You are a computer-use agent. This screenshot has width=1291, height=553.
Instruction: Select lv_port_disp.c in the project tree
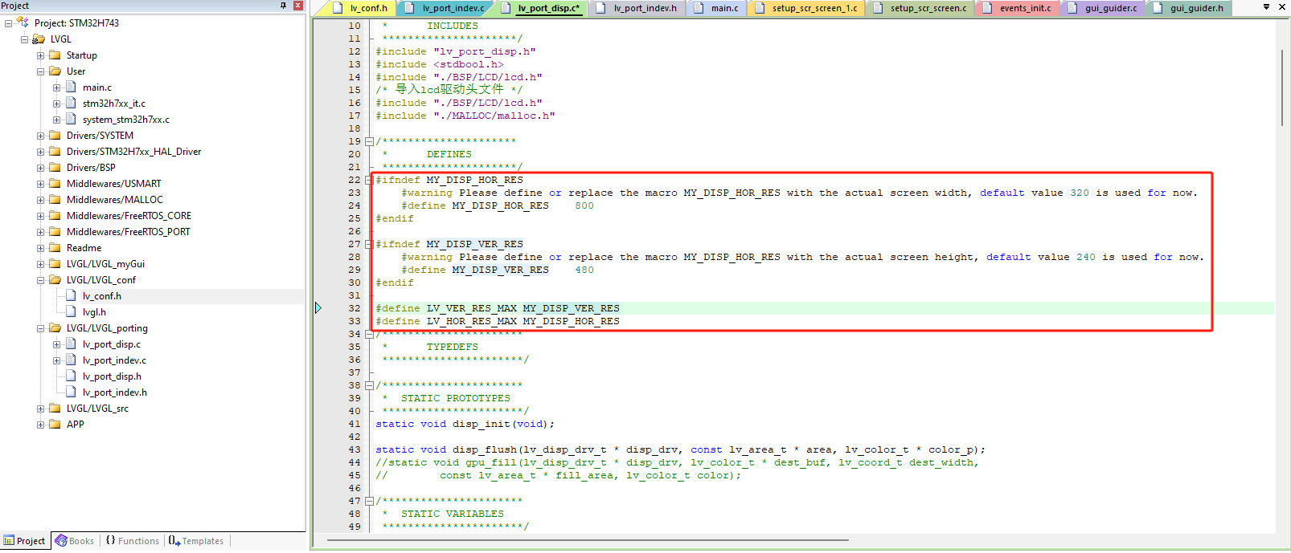(112, 344)
